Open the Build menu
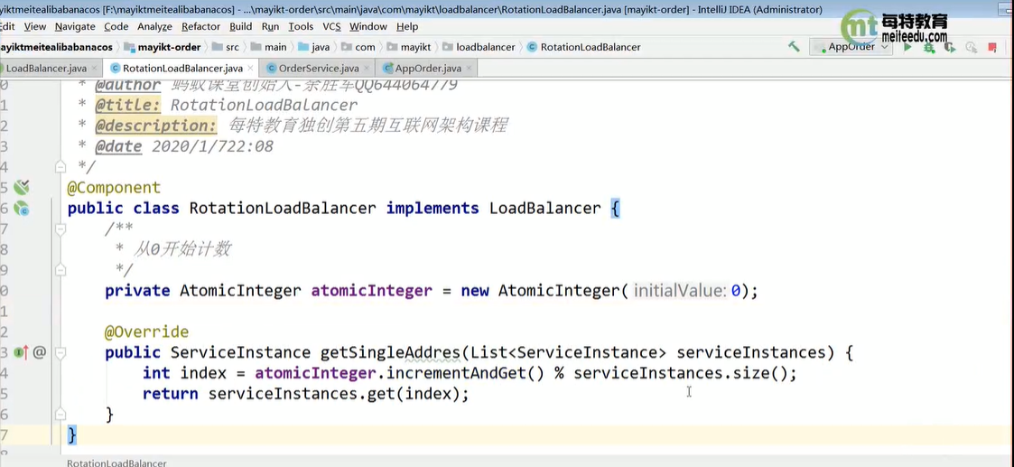The width and height of the screenshot is (1014, 467). [x=241, y=26]
